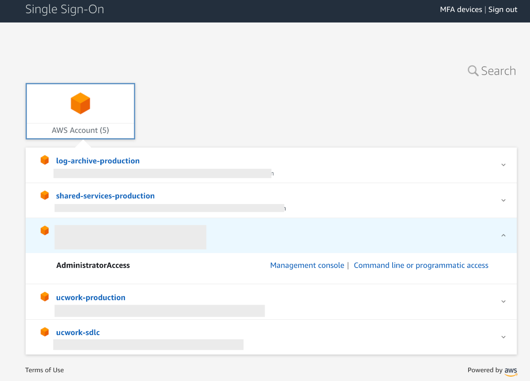This screenshot has width=530, height=381.
Task: Click the cube icon beside shared-services-production
Action: (x=45, y=195)
